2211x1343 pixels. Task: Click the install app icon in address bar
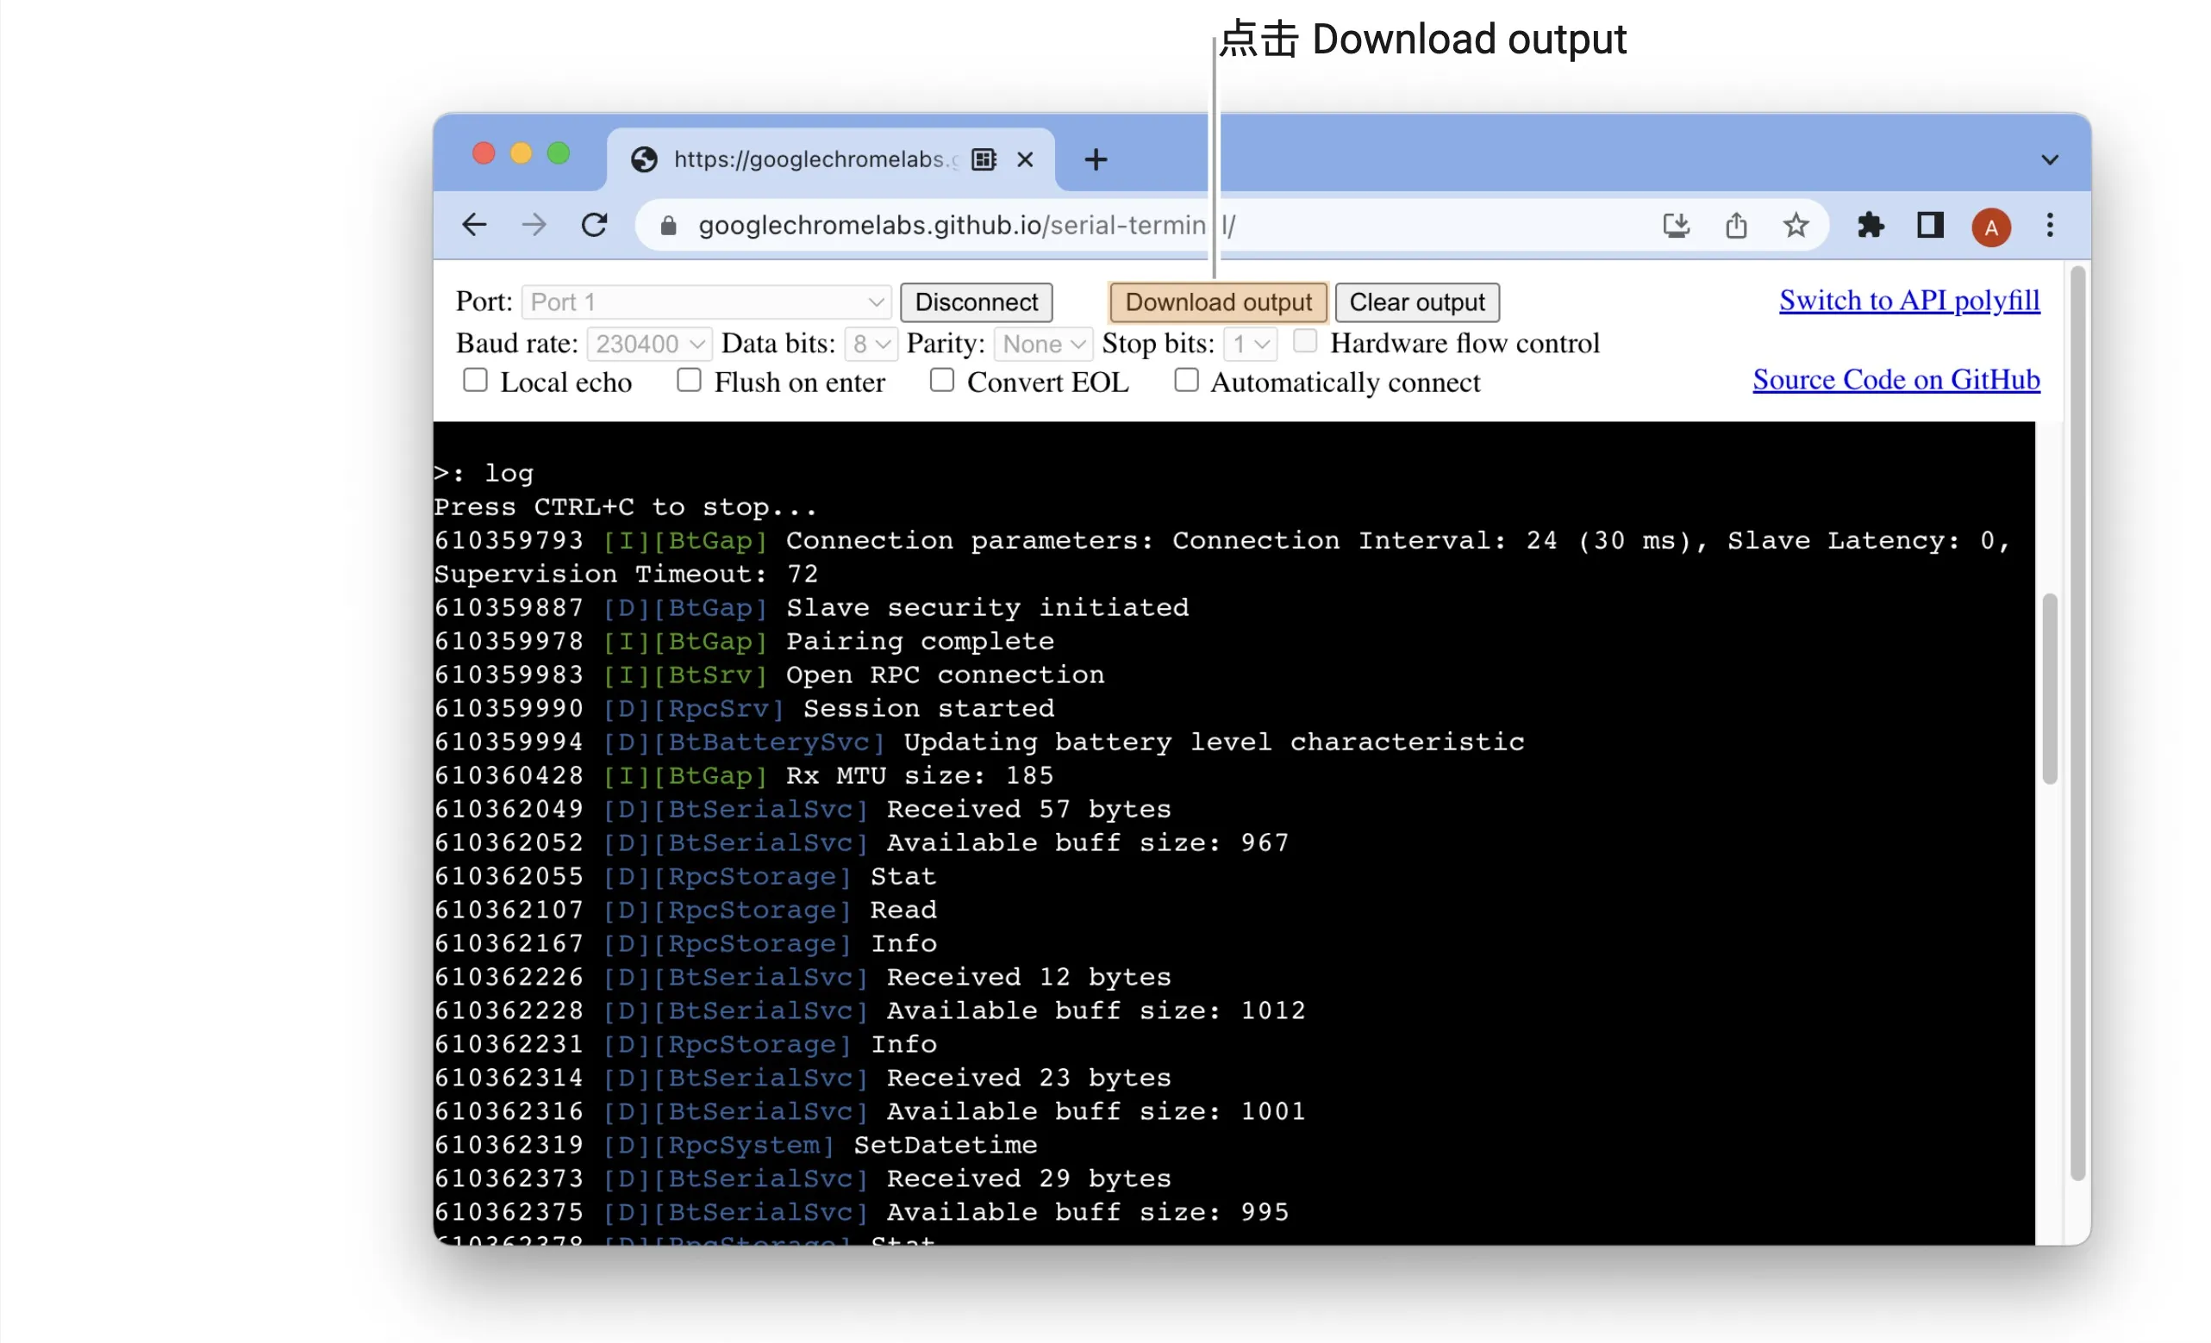click(1677, 225)
